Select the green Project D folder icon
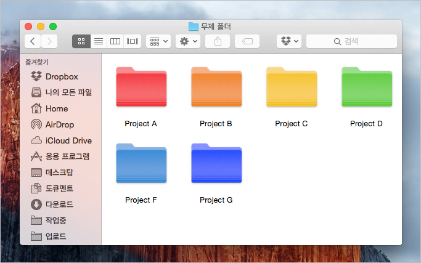Viewport: 421px width, 263px height. click(367, 87)
